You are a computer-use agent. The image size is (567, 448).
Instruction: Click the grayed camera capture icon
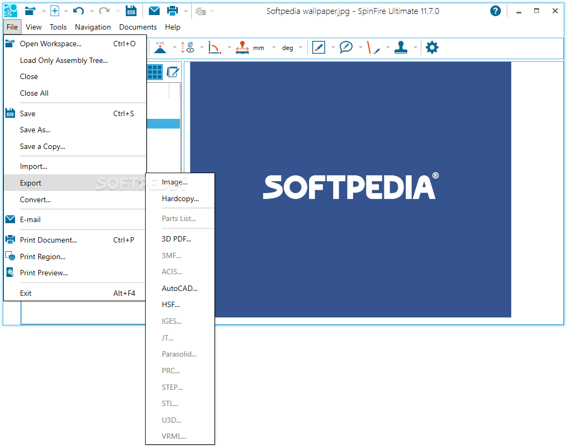(x=200, y=11)
